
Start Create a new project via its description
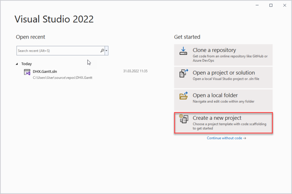pyautogui.click(x=229, y=126)
